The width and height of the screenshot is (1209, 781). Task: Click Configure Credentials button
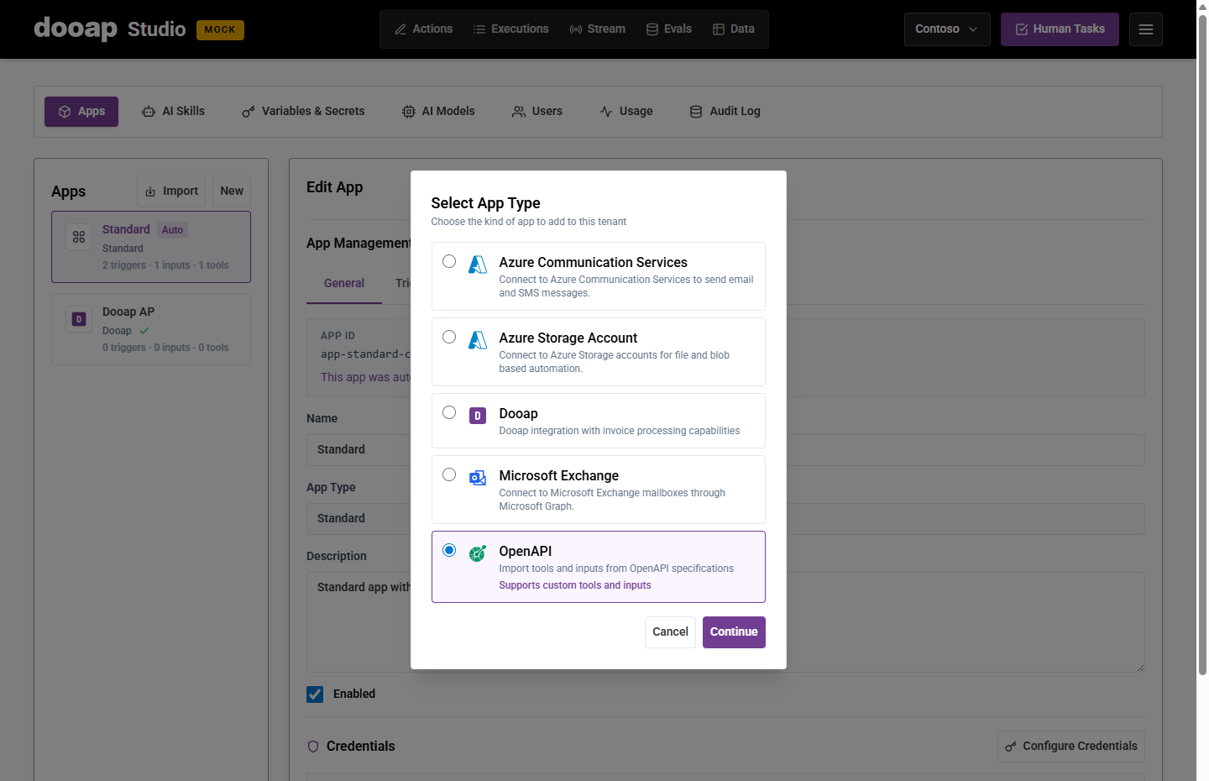[1071, 747]
